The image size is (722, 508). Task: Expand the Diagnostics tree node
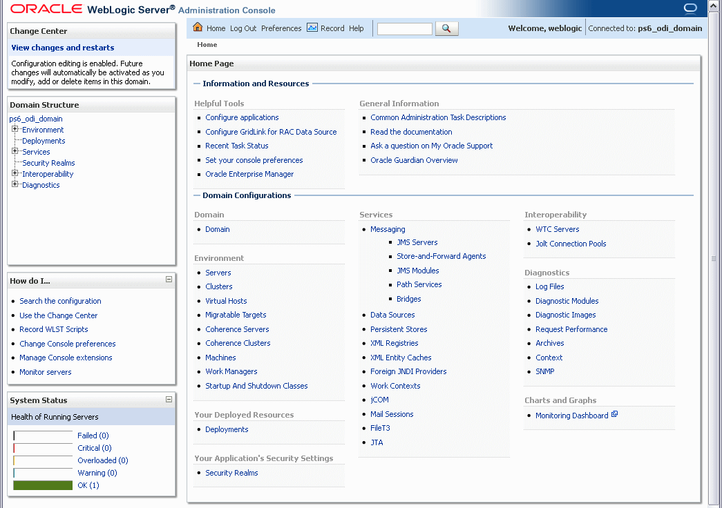15,184
